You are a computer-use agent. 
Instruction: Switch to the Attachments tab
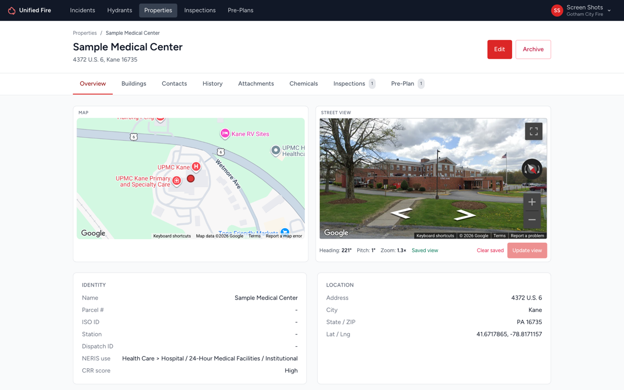tap(256, 84)
